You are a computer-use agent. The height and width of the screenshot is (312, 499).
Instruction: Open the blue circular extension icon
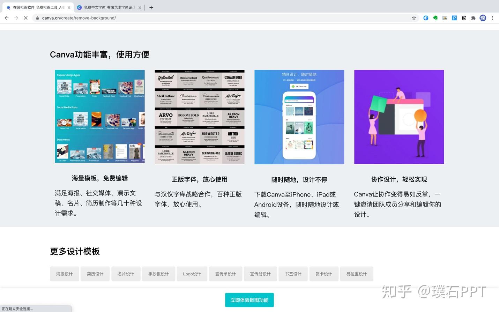(426, 18)
